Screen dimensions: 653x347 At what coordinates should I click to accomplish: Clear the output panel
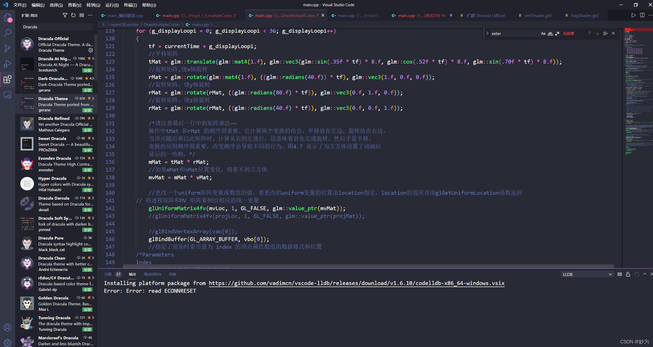[x=620, y=274]
